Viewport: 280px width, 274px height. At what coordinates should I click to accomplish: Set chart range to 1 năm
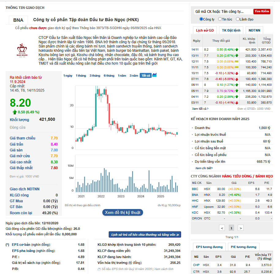coord(122,76)
